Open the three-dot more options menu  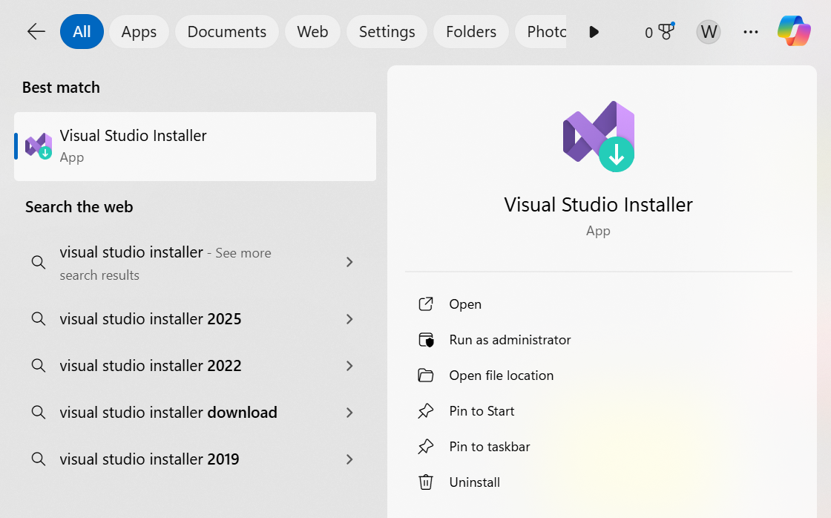750,32
